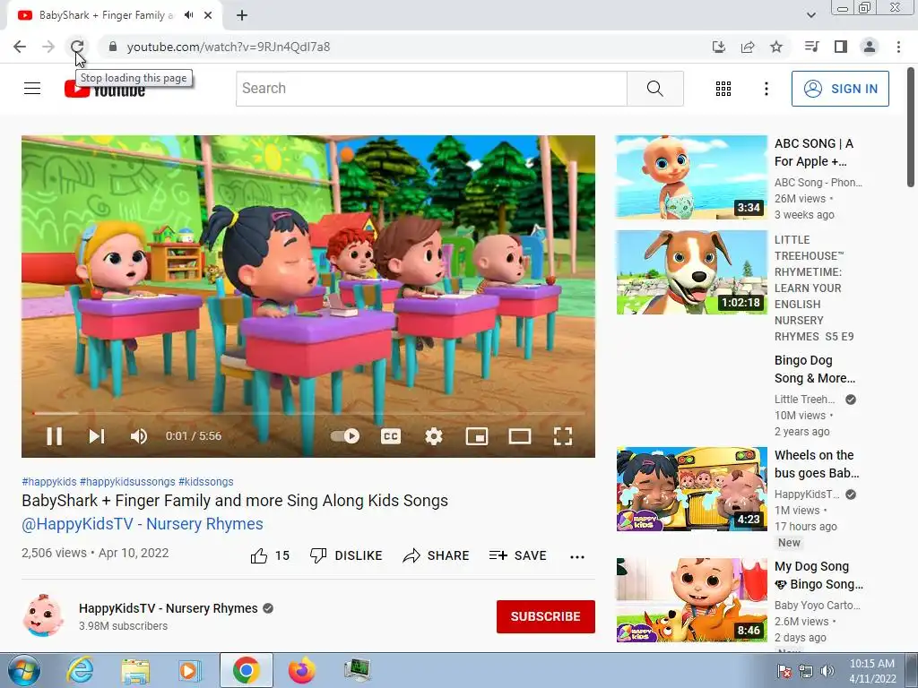
Task: Toggle the autoplay switch in player
Action: pyautogui.click(x=345, y=436)
